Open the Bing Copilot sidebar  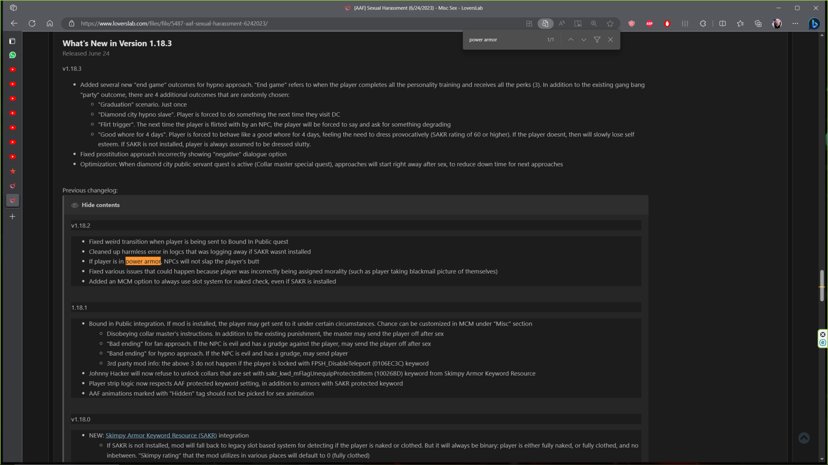(814, 24)
